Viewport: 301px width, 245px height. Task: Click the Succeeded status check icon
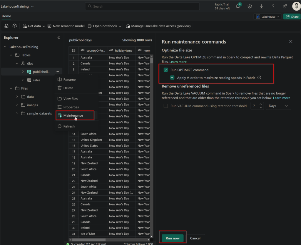[x=68, y=244]
